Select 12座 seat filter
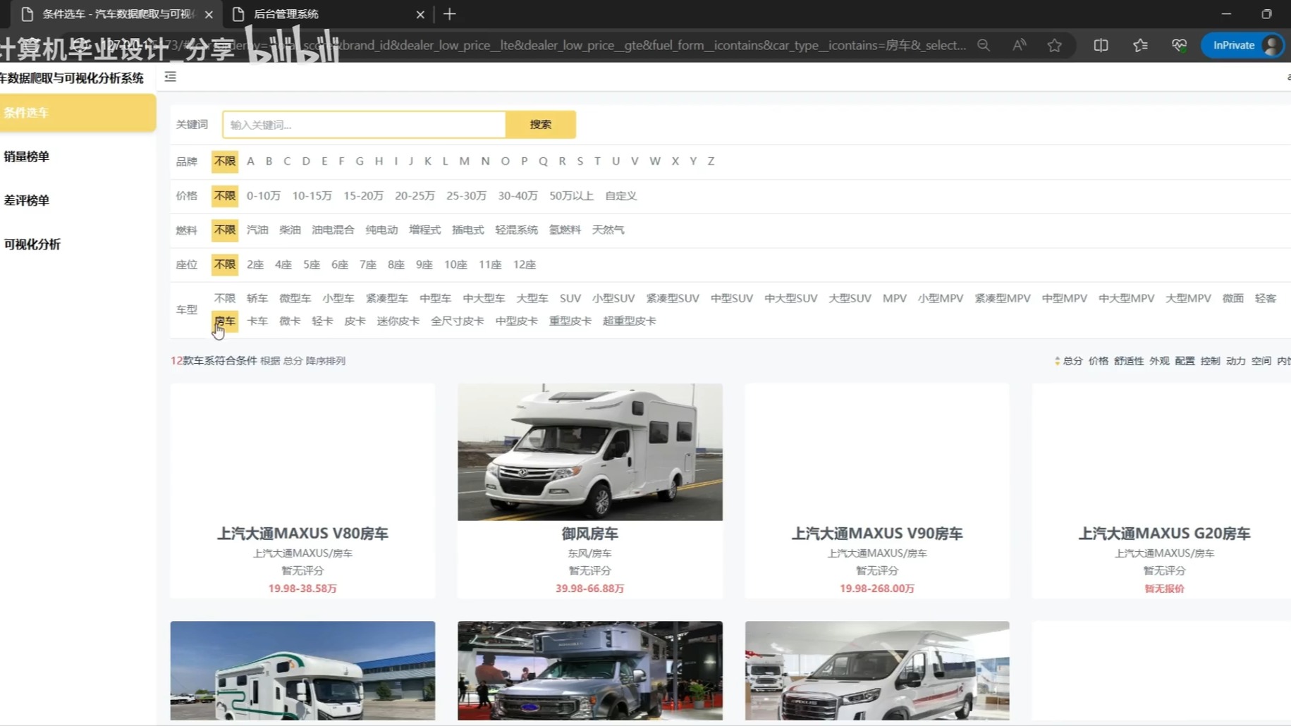 [525, 265]
